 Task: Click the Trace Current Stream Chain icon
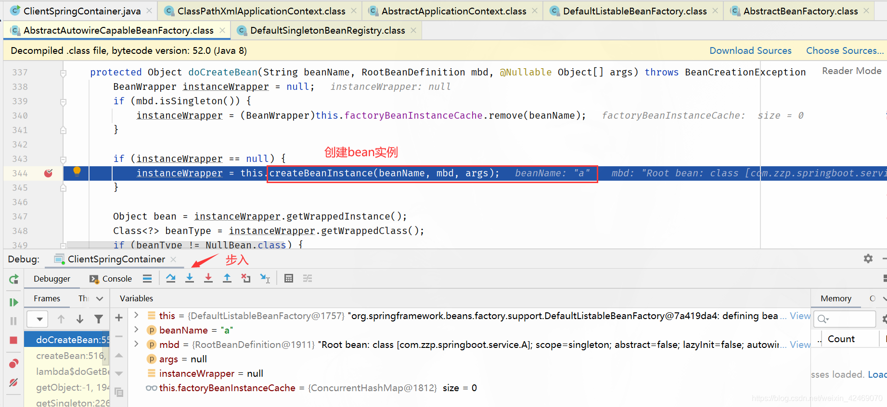pos(308,278)
